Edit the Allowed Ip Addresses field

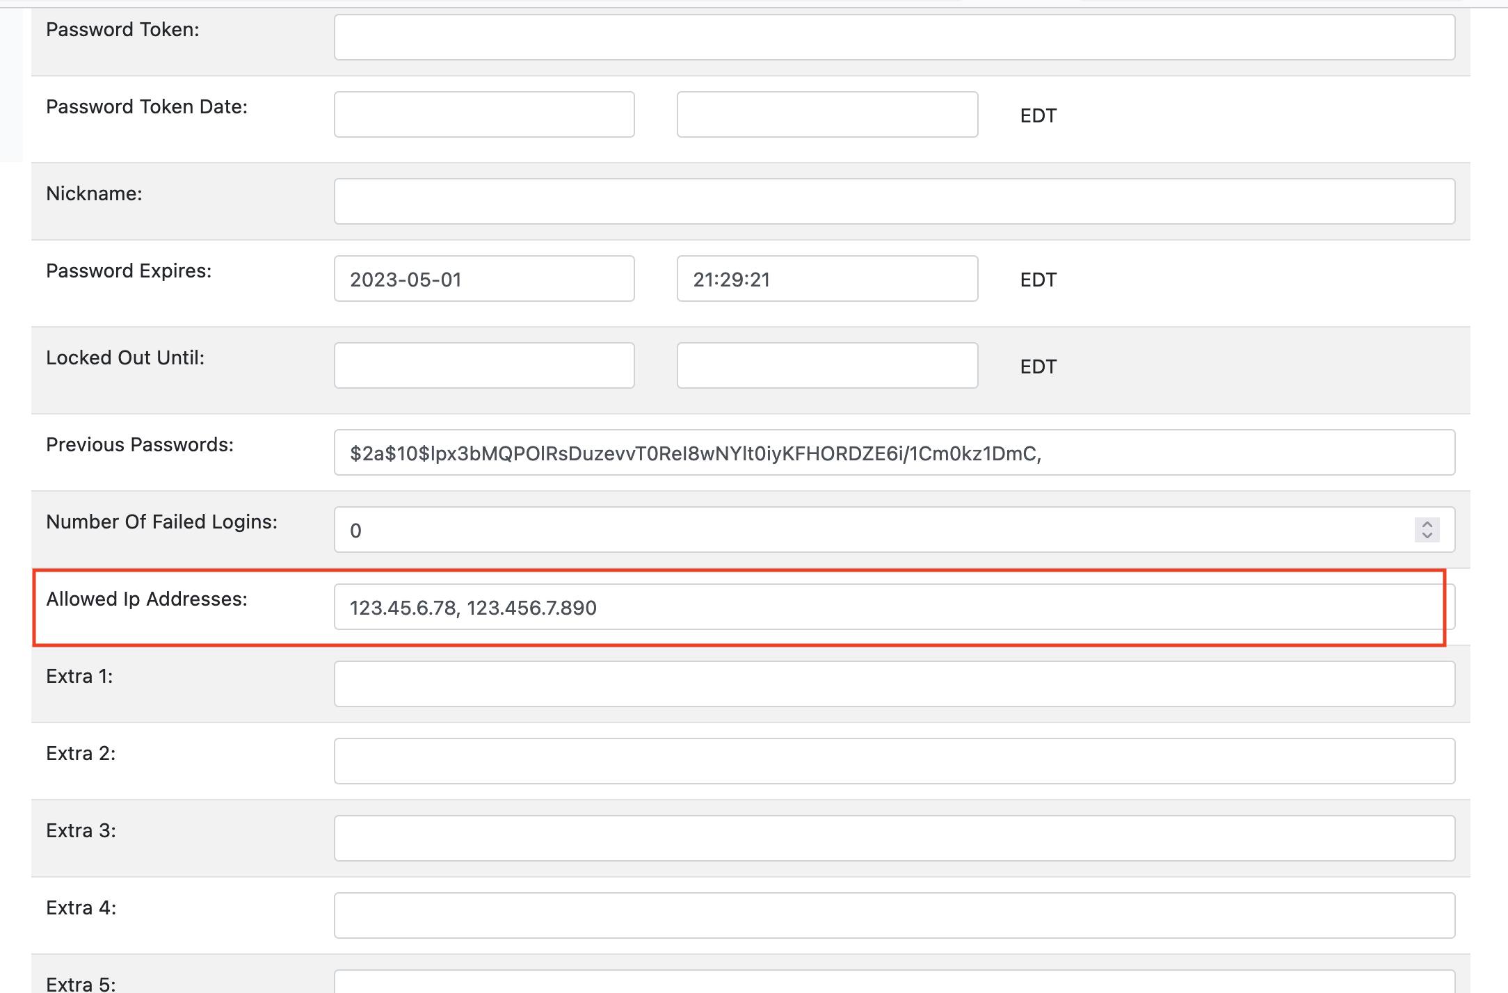(x=895, y=607)
